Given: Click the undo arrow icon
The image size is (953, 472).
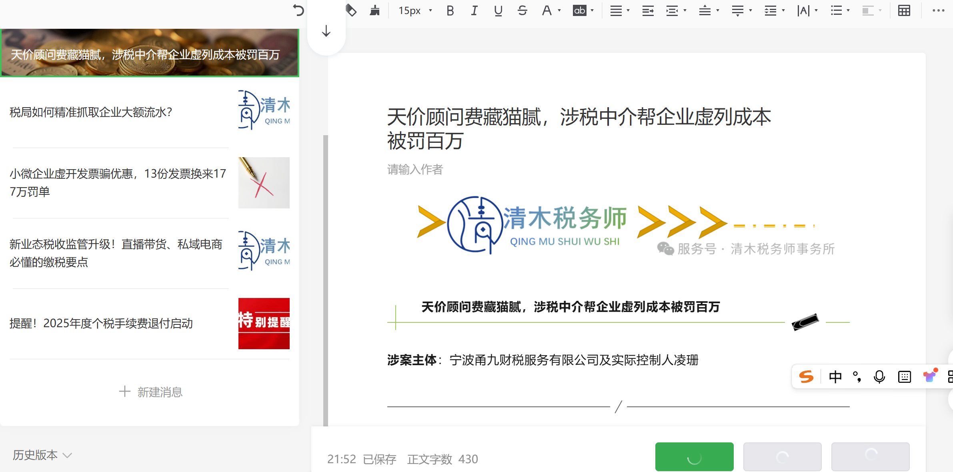Looking at the screenshot, I should (298, 10).
